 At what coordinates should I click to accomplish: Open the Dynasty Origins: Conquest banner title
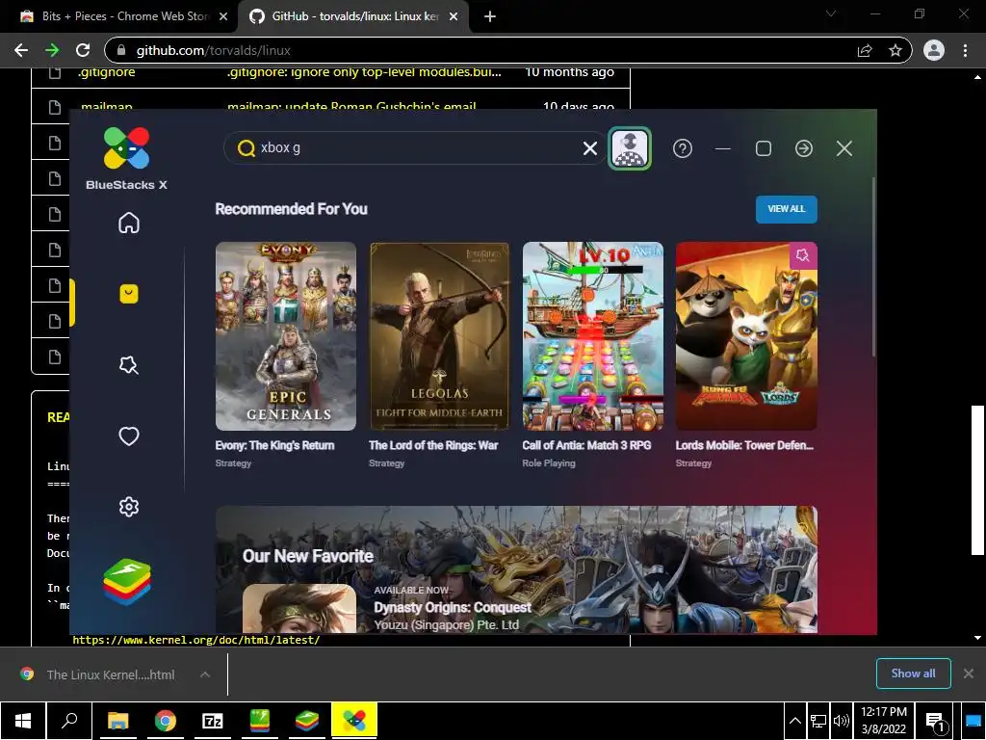click(x=453, y=608)
